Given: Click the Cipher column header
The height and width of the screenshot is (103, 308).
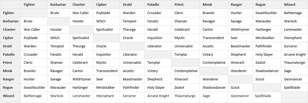Looking at the screenshot, I should 101,4.
